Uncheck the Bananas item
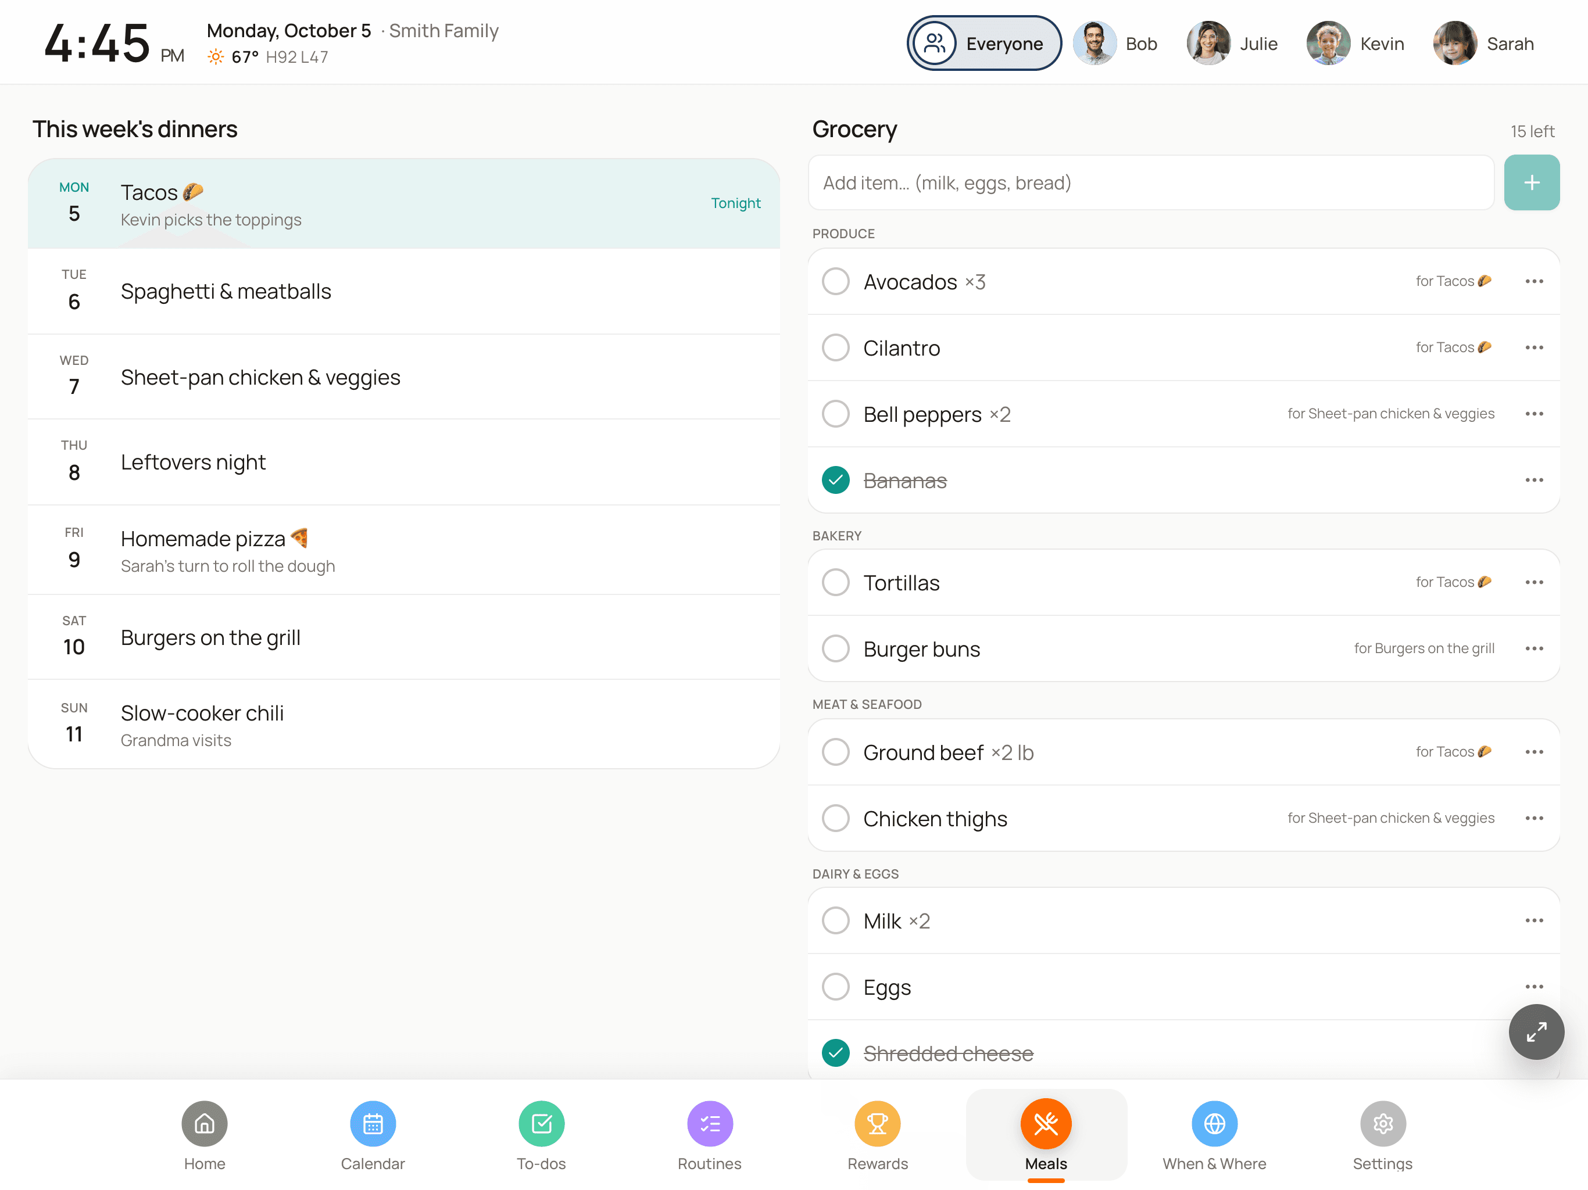 click(835, 480)
